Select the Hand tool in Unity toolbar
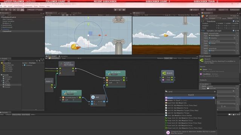 coord(2,10)
